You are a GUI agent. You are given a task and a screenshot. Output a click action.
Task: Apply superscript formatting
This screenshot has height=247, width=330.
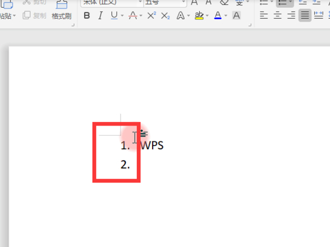[151, 16]
